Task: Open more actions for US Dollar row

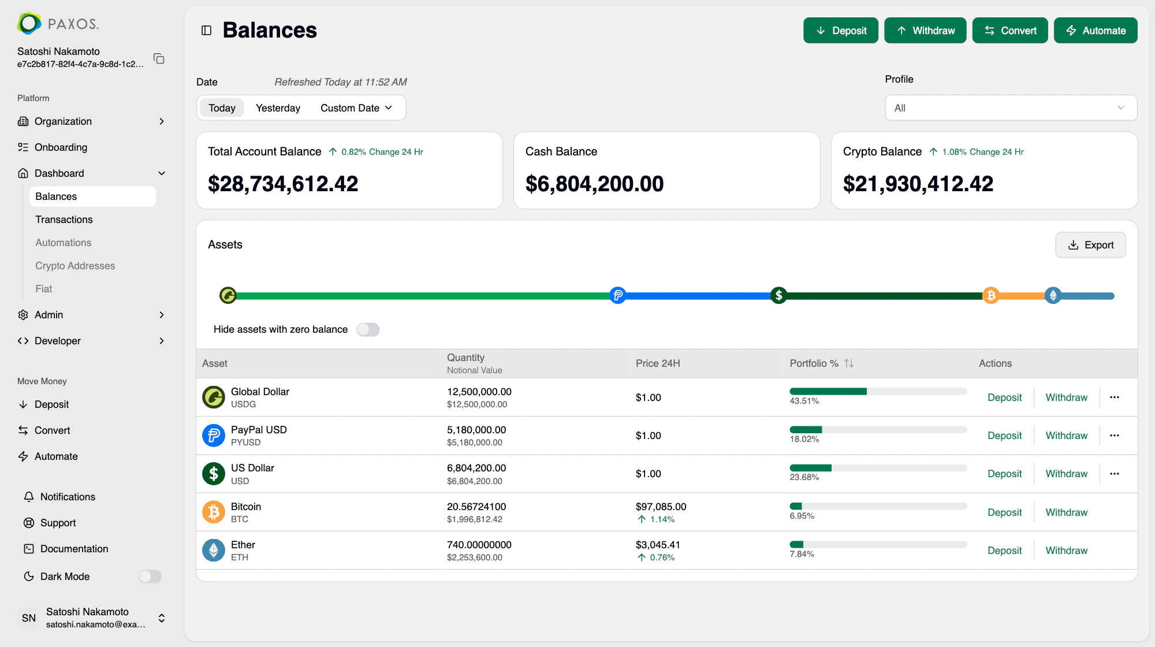Action: (x=1114, y=474)
